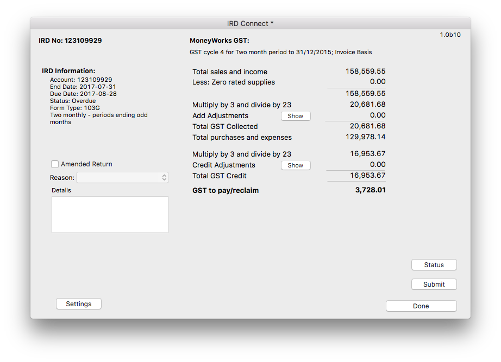Open the Reason dropdown
Screen dimensions: 501x362
point(122,178)
